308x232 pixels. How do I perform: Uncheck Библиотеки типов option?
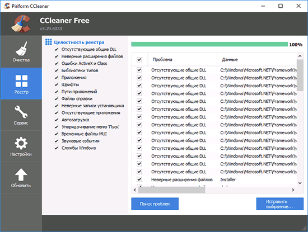pos(57,70)
